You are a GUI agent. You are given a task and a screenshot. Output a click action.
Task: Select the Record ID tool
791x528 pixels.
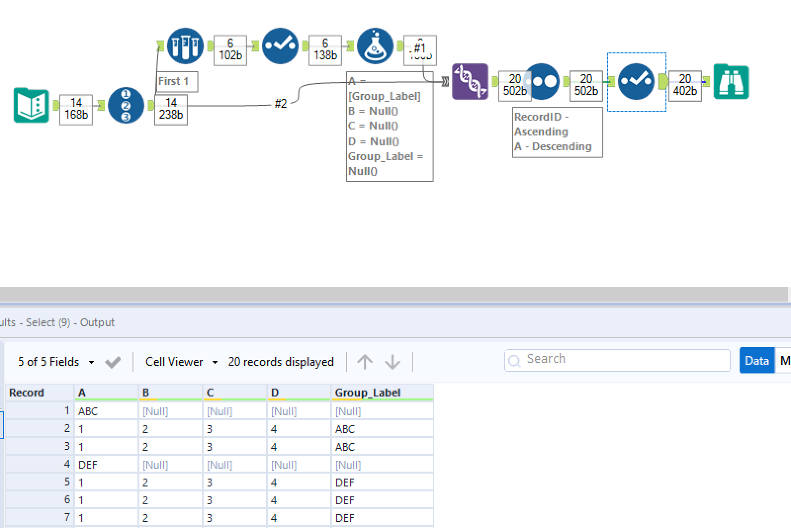(x=126, y=105)
